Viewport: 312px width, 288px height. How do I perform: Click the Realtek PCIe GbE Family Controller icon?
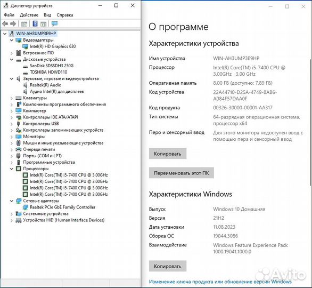(x=26, y=207)
